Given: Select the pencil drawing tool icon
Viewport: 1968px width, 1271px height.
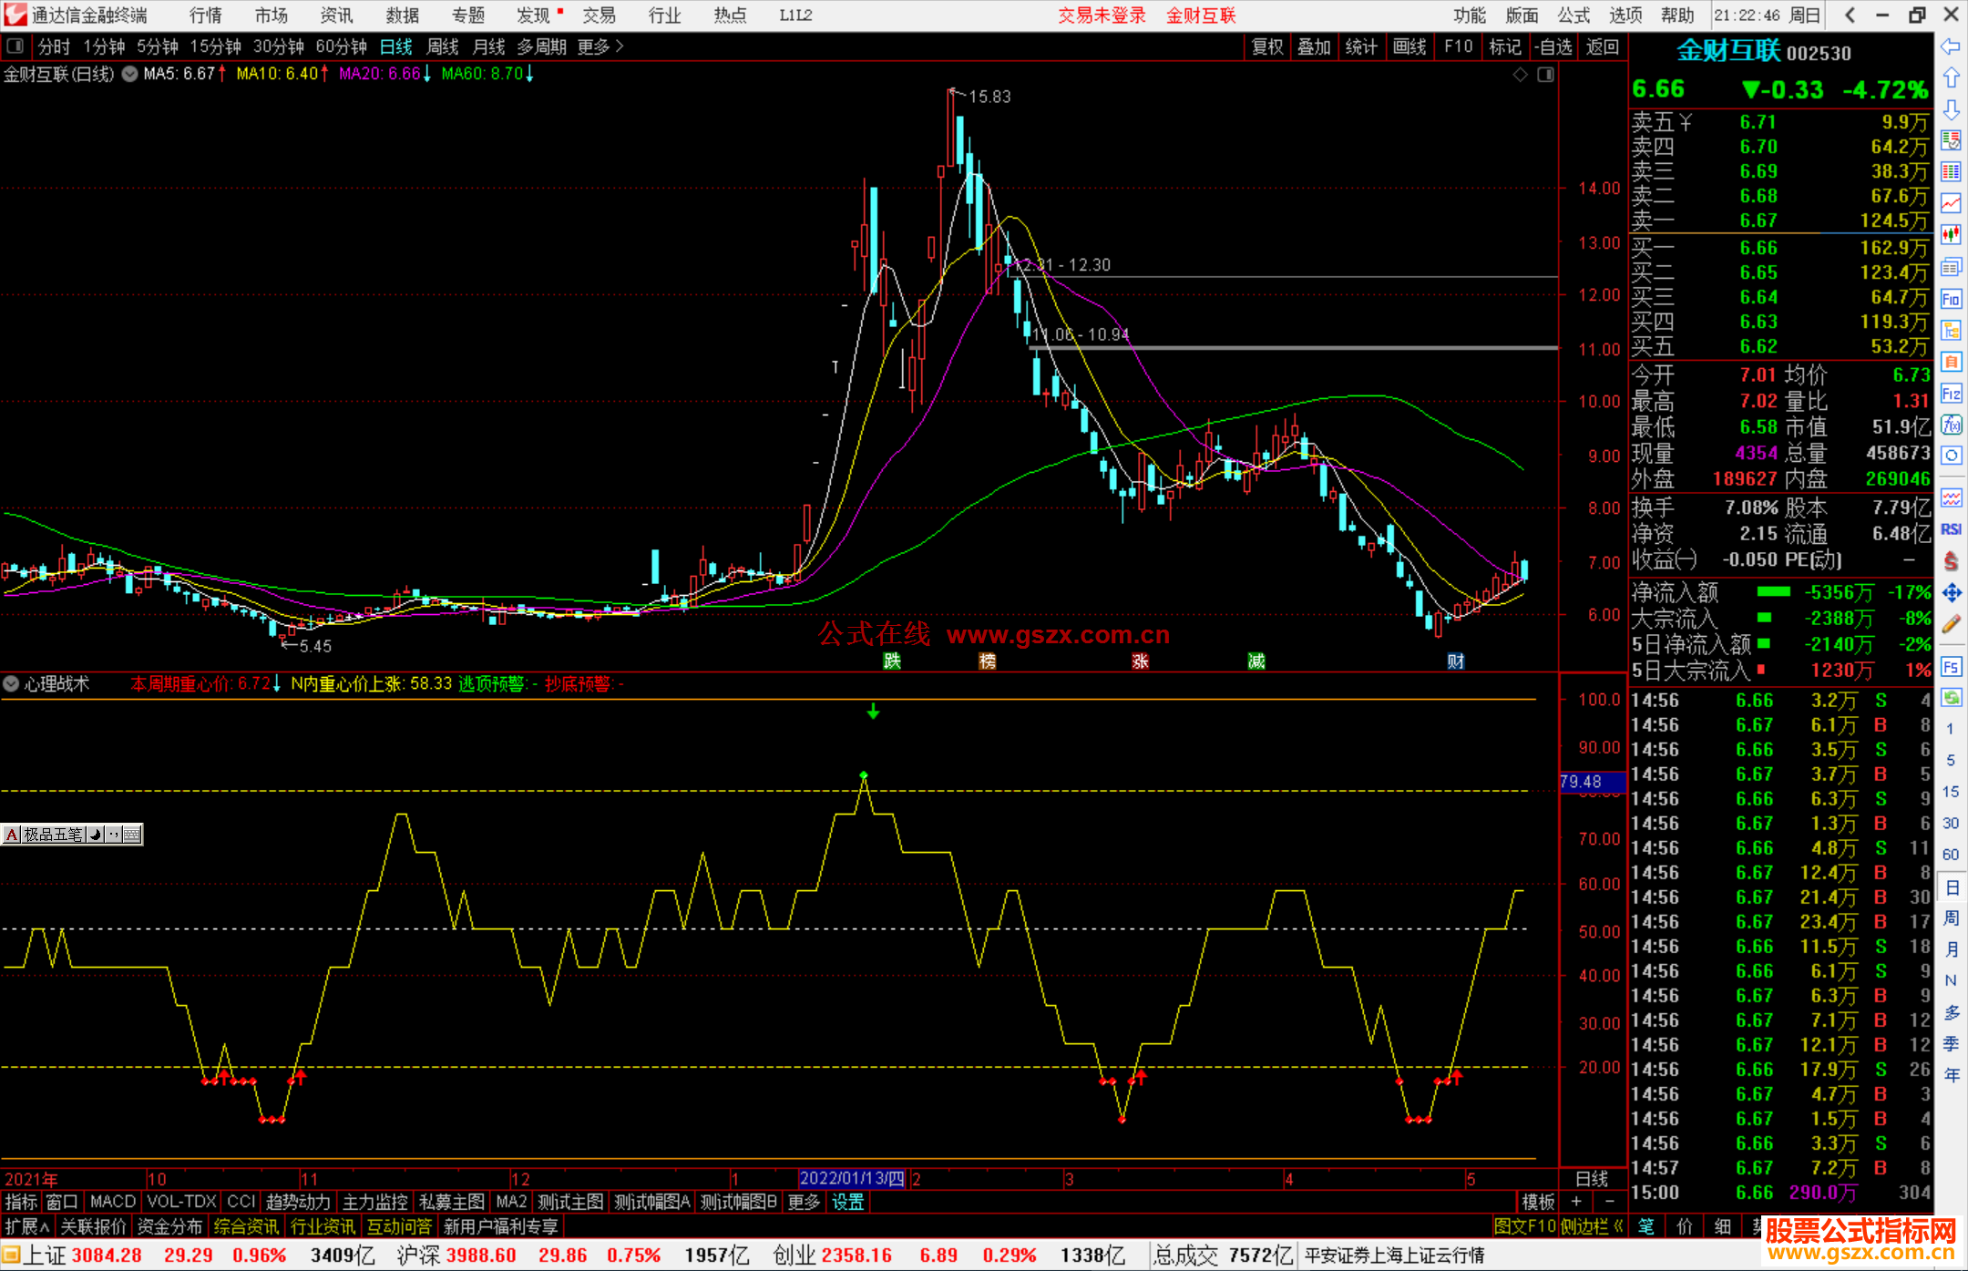Looking at the screenshot, I should click(1951, 625).
